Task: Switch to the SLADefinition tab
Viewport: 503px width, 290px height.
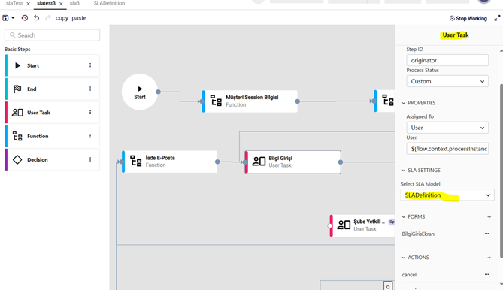Action: 109,3
